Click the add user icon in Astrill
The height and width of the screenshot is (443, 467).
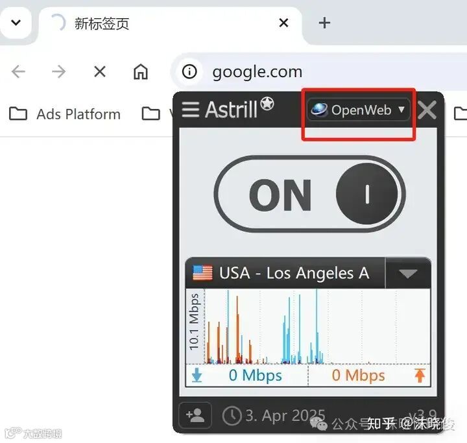click(195, 414)
